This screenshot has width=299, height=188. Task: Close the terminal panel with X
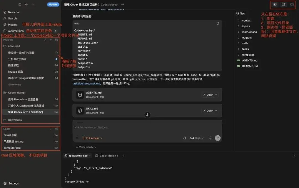tap(294, 156)
